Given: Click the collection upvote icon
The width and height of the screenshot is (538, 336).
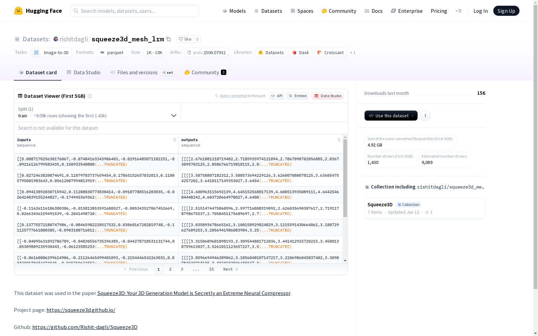Looking at the screenshot, I should click(x=427, y=212).
